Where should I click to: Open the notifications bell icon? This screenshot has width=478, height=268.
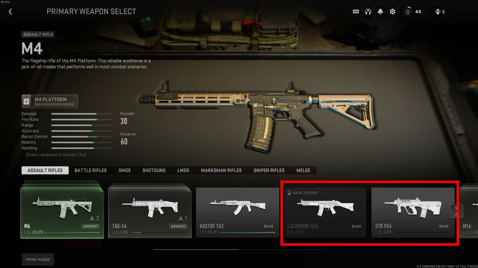click(380, 12)
